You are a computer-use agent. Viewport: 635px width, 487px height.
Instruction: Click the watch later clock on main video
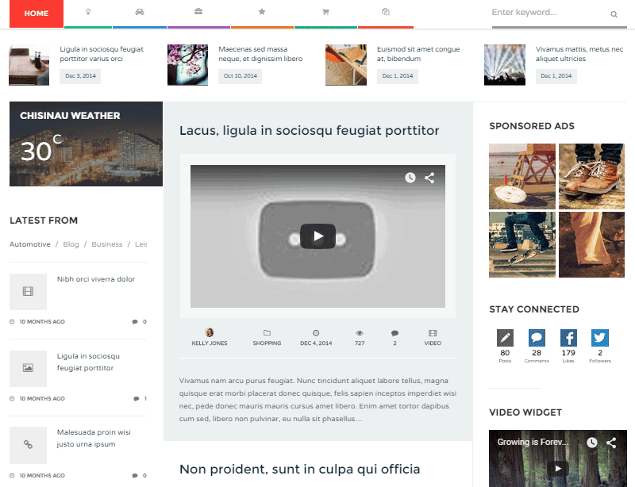410,178
